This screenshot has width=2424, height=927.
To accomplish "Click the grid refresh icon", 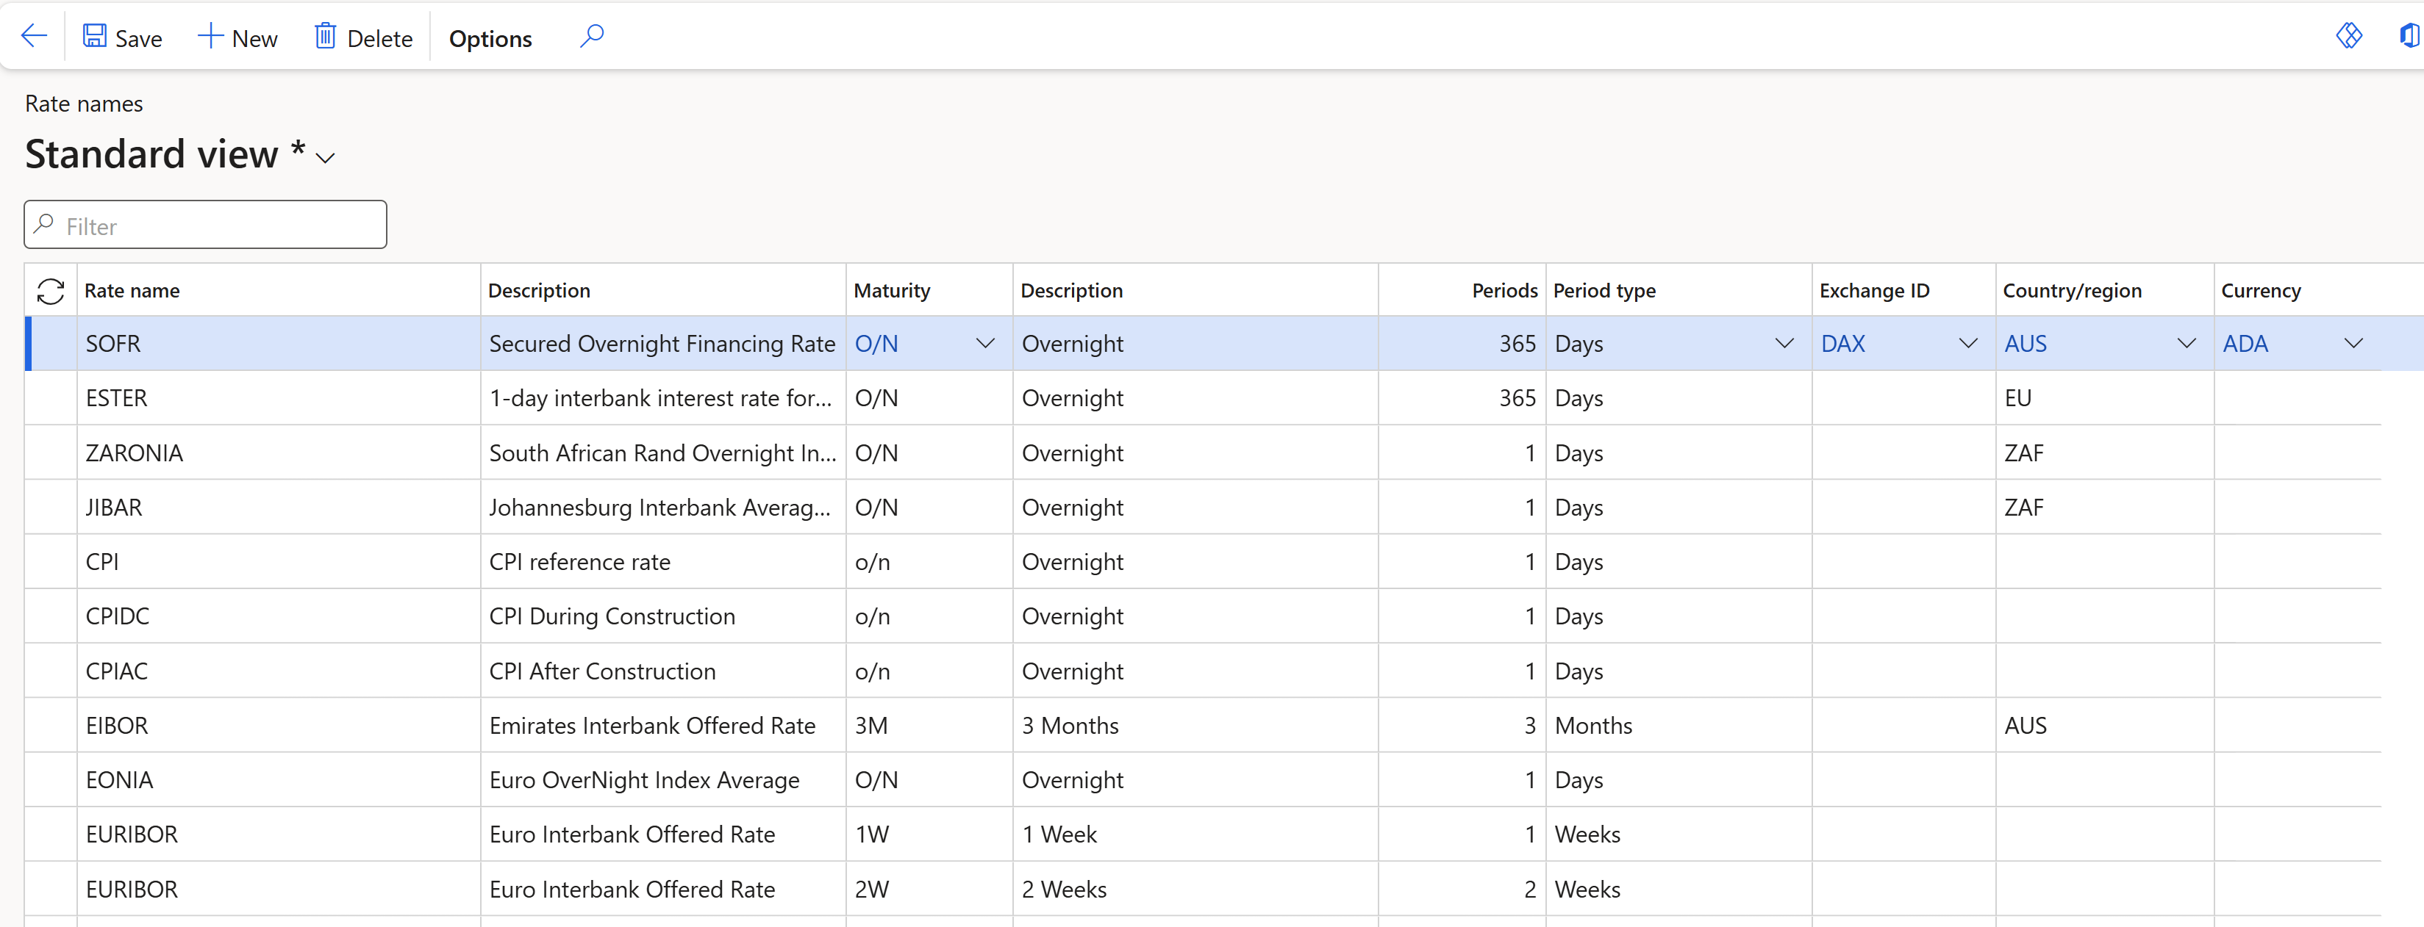I will [51, 292].
